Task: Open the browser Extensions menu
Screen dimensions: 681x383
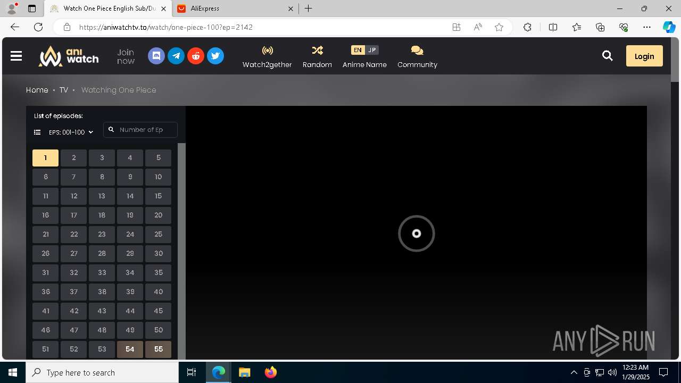Action: pos(527,27)
